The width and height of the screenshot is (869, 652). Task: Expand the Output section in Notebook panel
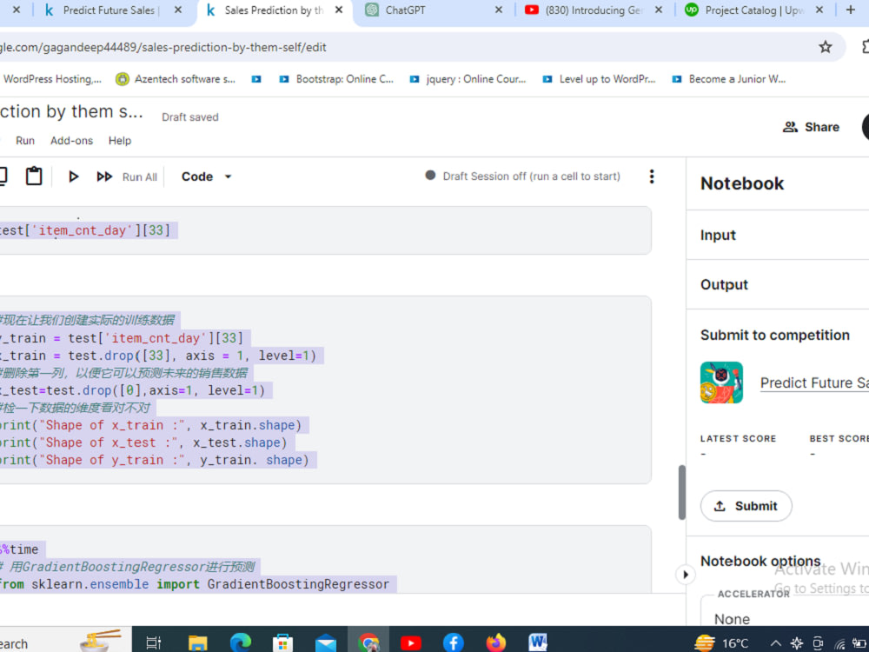click(777, 284)
